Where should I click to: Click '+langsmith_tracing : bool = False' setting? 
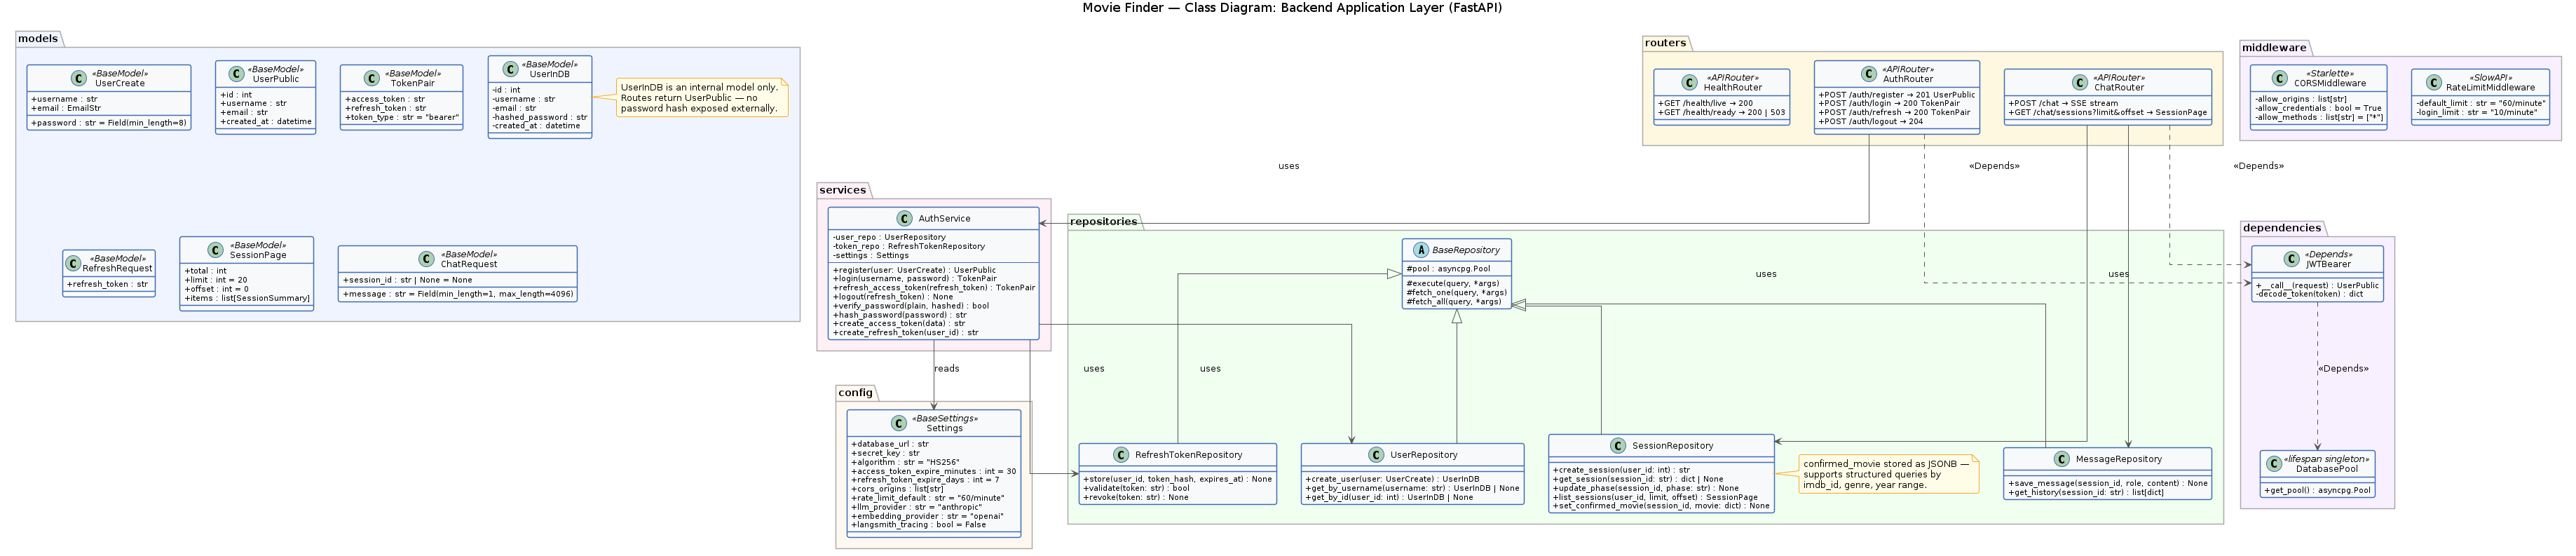(x=918, y=525)
